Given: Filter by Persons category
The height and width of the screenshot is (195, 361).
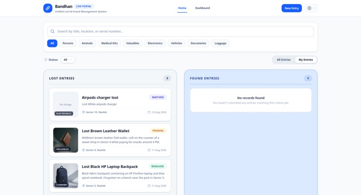Looking at the screenshot, I should point(68,43).
